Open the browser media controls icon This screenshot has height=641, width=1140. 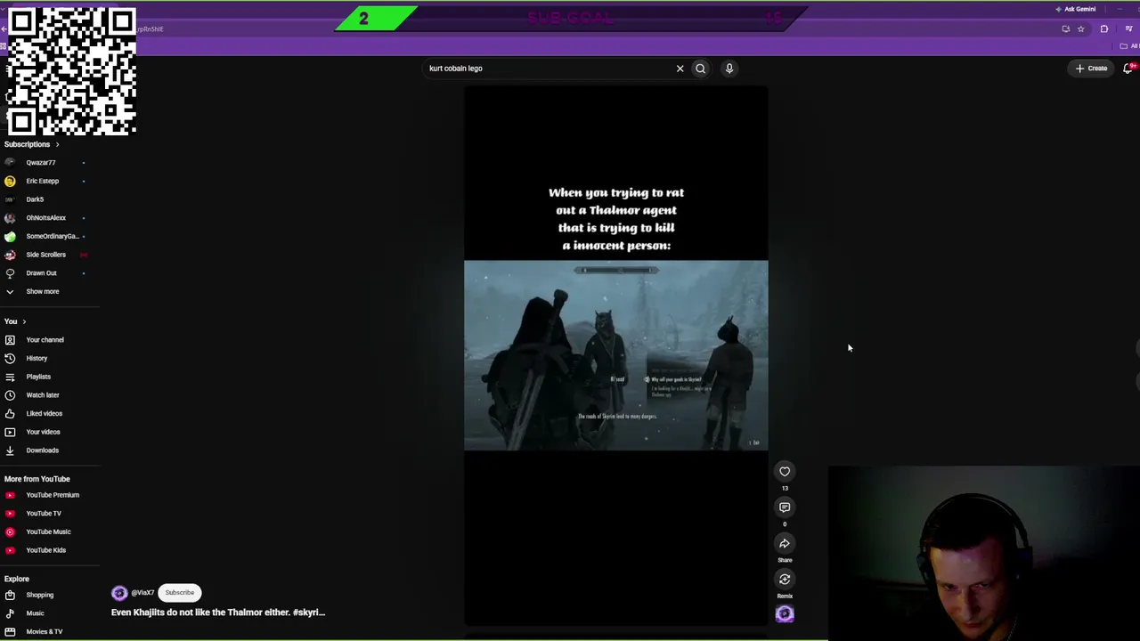(1128, 29)
